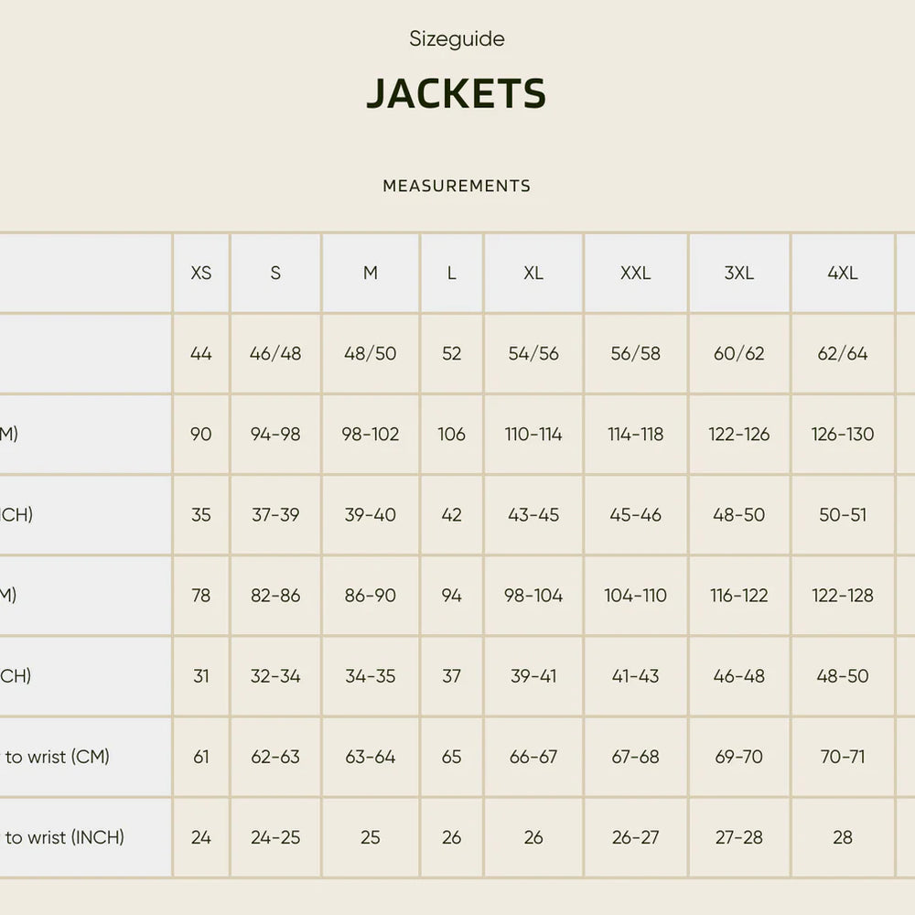Select the 110-114 measurement cell
This screenshot has width=915, height=915.
coord(533,434)
